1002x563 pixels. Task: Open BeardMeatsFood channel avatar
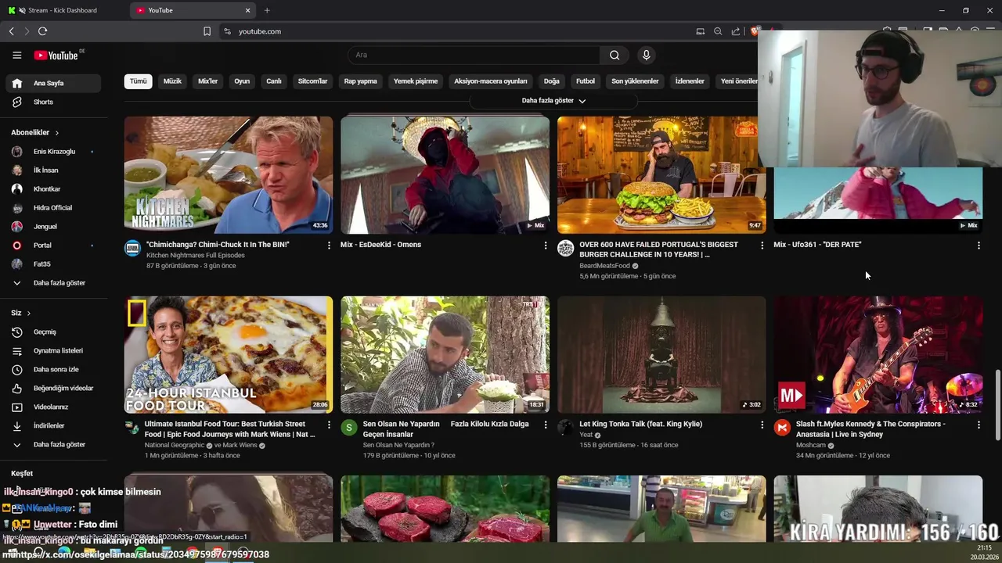pos(565,249)
